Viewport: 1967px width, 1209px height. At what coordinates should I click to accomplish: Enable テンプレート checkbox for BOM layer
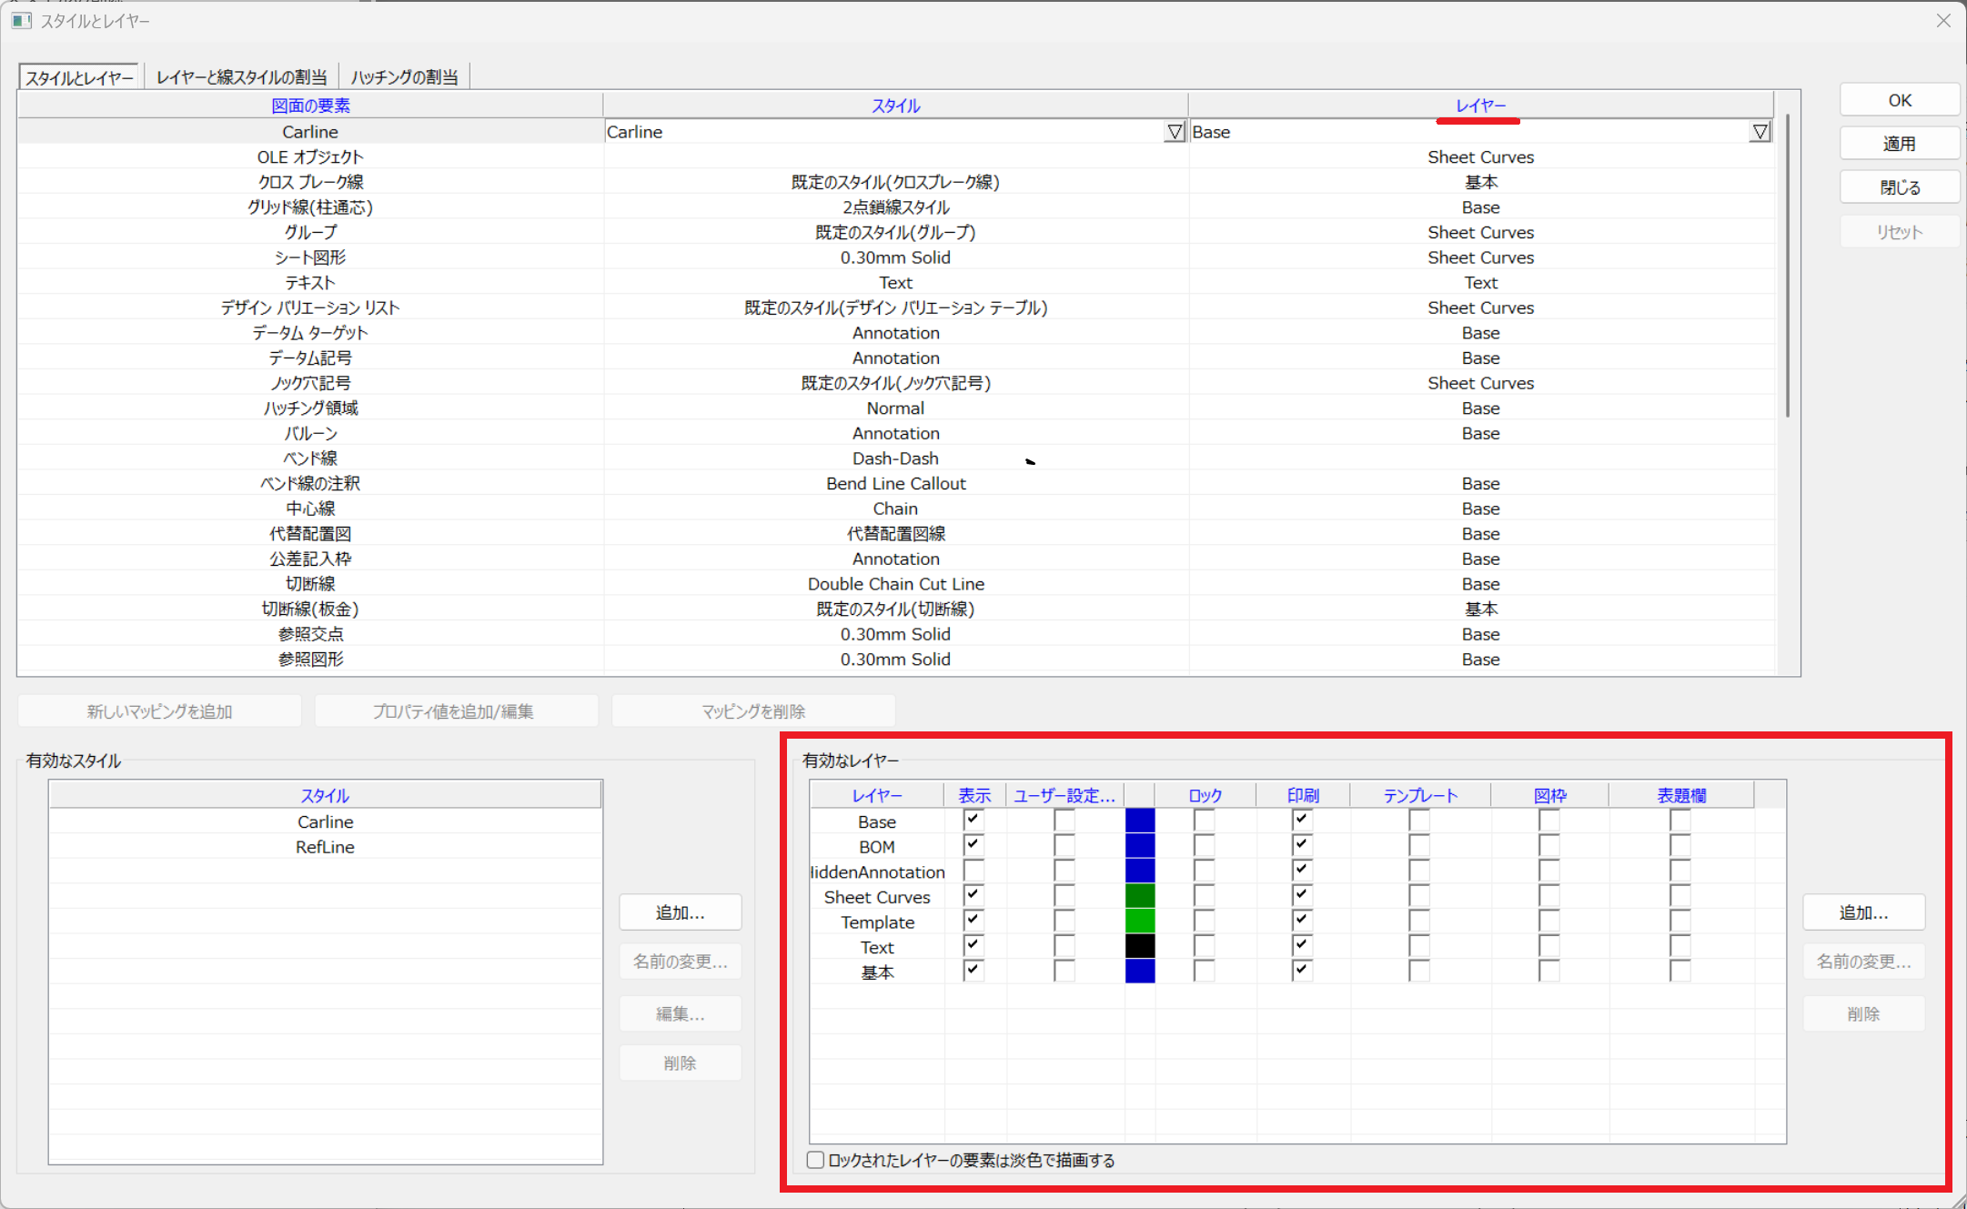1418,846
